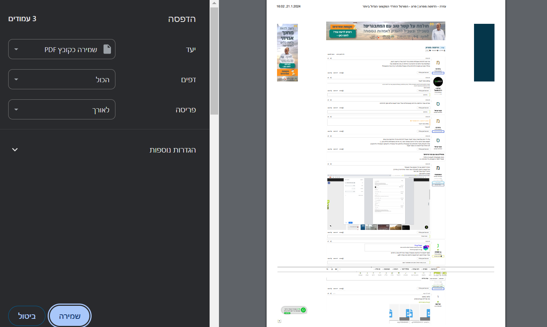Click the הדפסה print dialog title
The image size is (547, 327).
click(182, 19)
